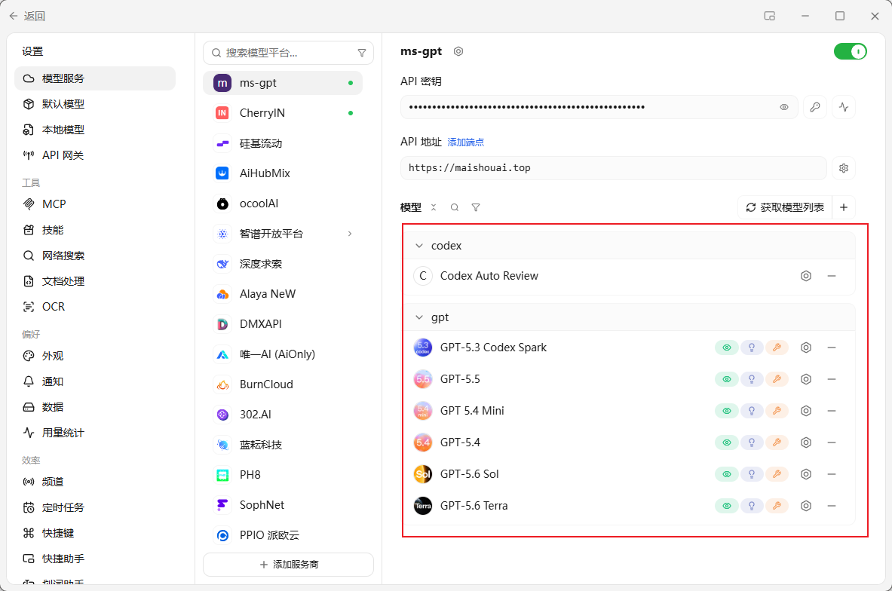This screenshot has width=892, height=591.
Task: Open settings for GPT 5.4 Mini
Action: coord(805,411)
